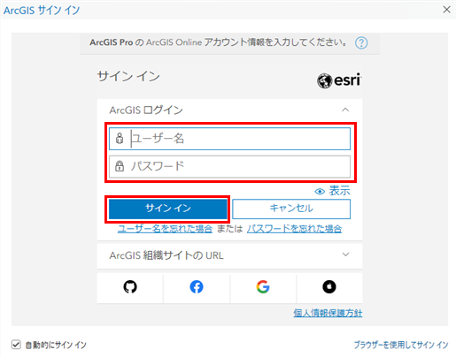Open the パスワードを忘れた場合 link
The image size is (456, 357).
(294, 229)
